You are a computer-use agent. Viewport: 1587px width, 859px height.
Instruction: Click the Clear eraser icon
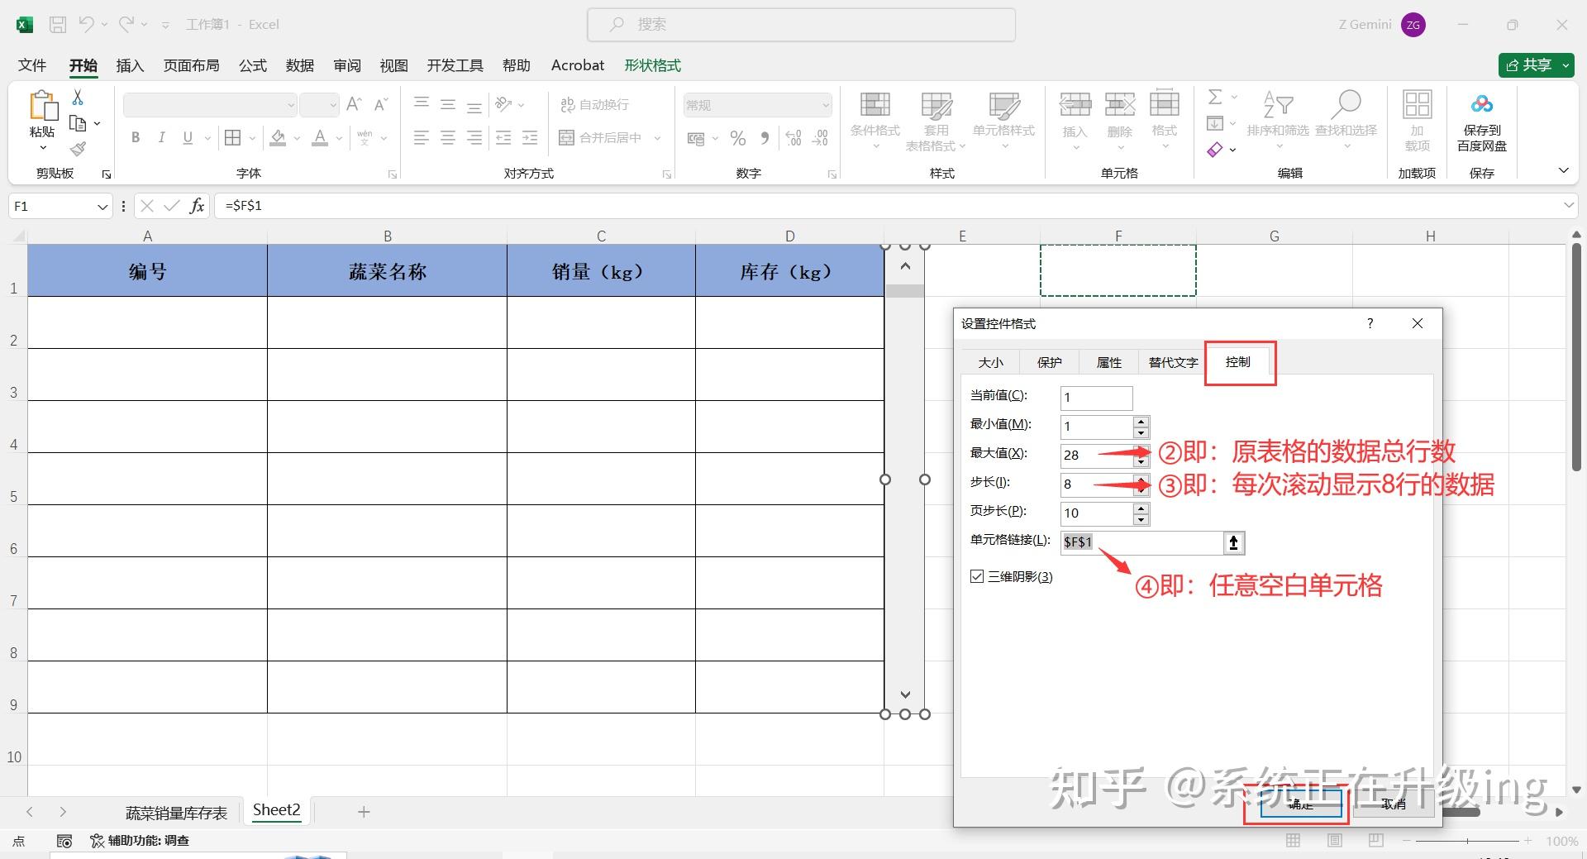tap(1215, 150)
